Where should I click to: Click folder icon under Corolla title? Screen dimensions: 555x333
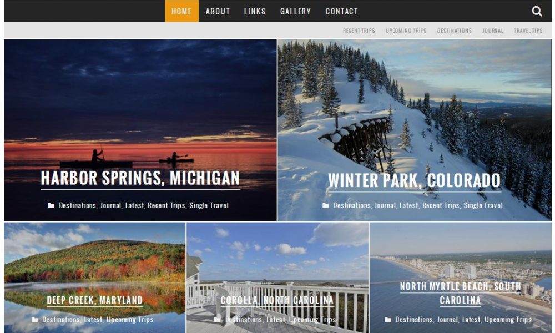(217, 320)
